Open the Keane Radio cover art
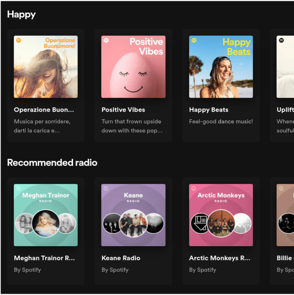The width and height of the screenshot is (294, 295). pos(133,215)
